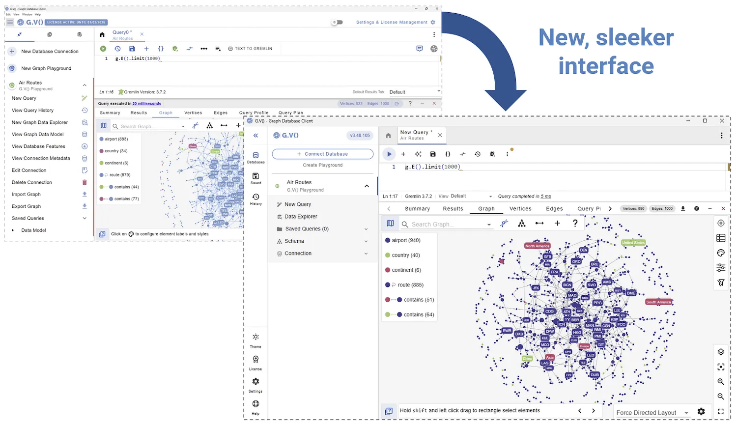Collapse Air Routes connection in new sidebar
This screenshot has width=737, height=426.
(367, 186)
